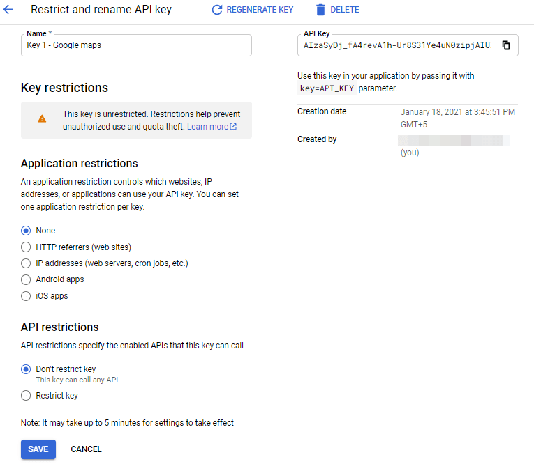534x464 pixels.
Task: Click the API restrictions heading
Action: [x=59, y=327]
